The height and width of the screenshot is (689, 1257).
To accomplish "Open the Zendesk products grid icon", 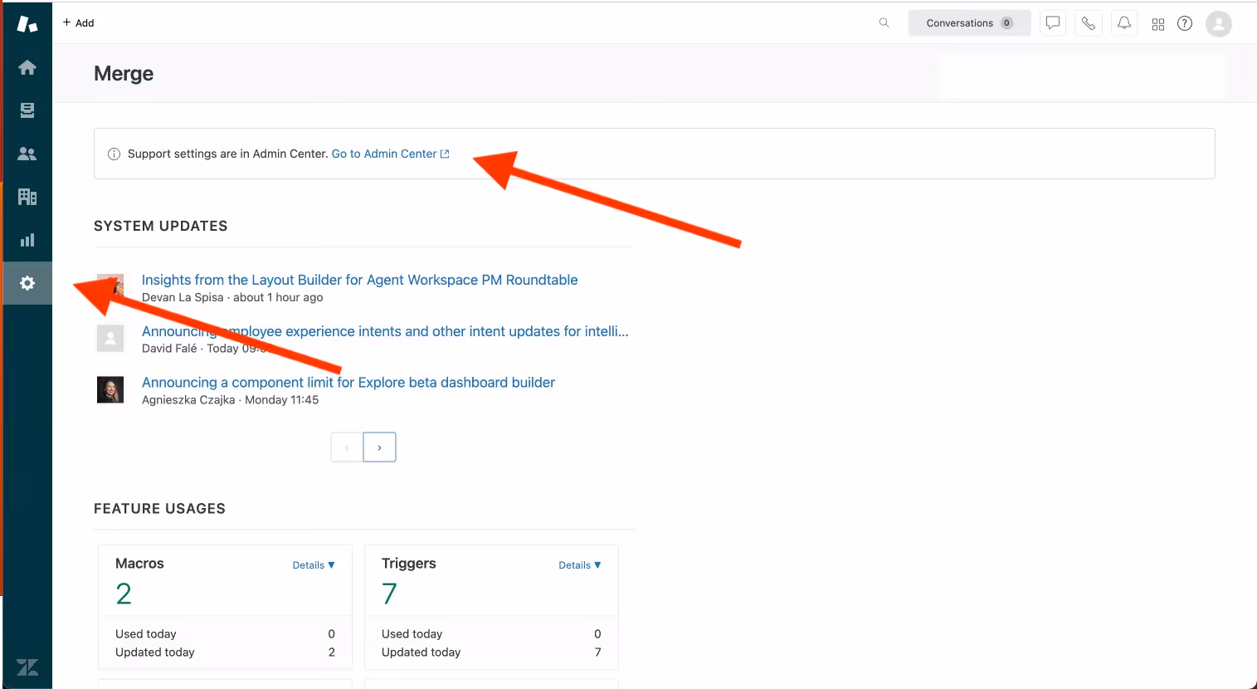I will click(x=1158, y=24).
